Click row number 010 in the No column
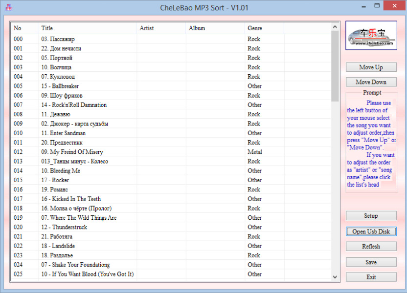Viewport: 407px width, 293px height. [x=18, y=133]
